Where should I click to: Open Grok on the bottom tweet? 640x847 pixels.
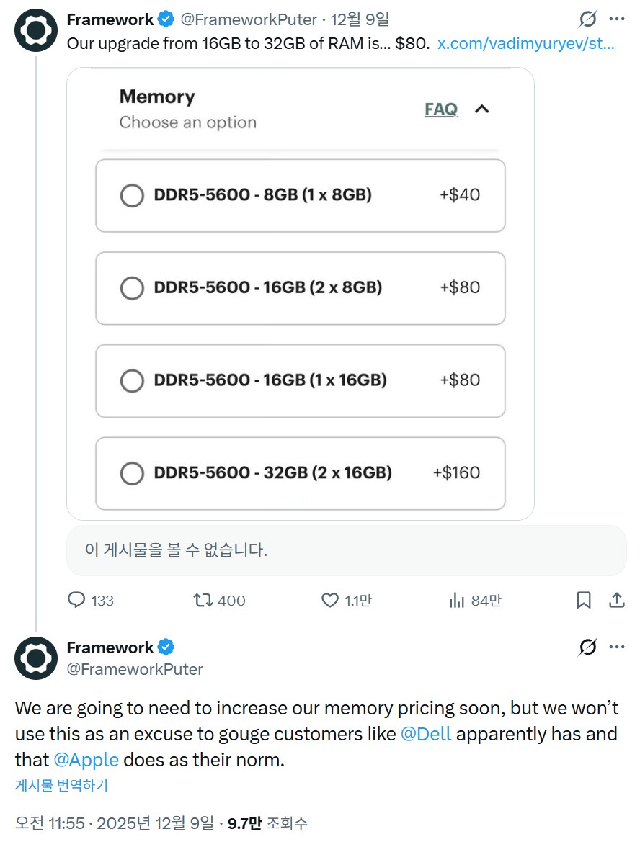click(587, 647)
